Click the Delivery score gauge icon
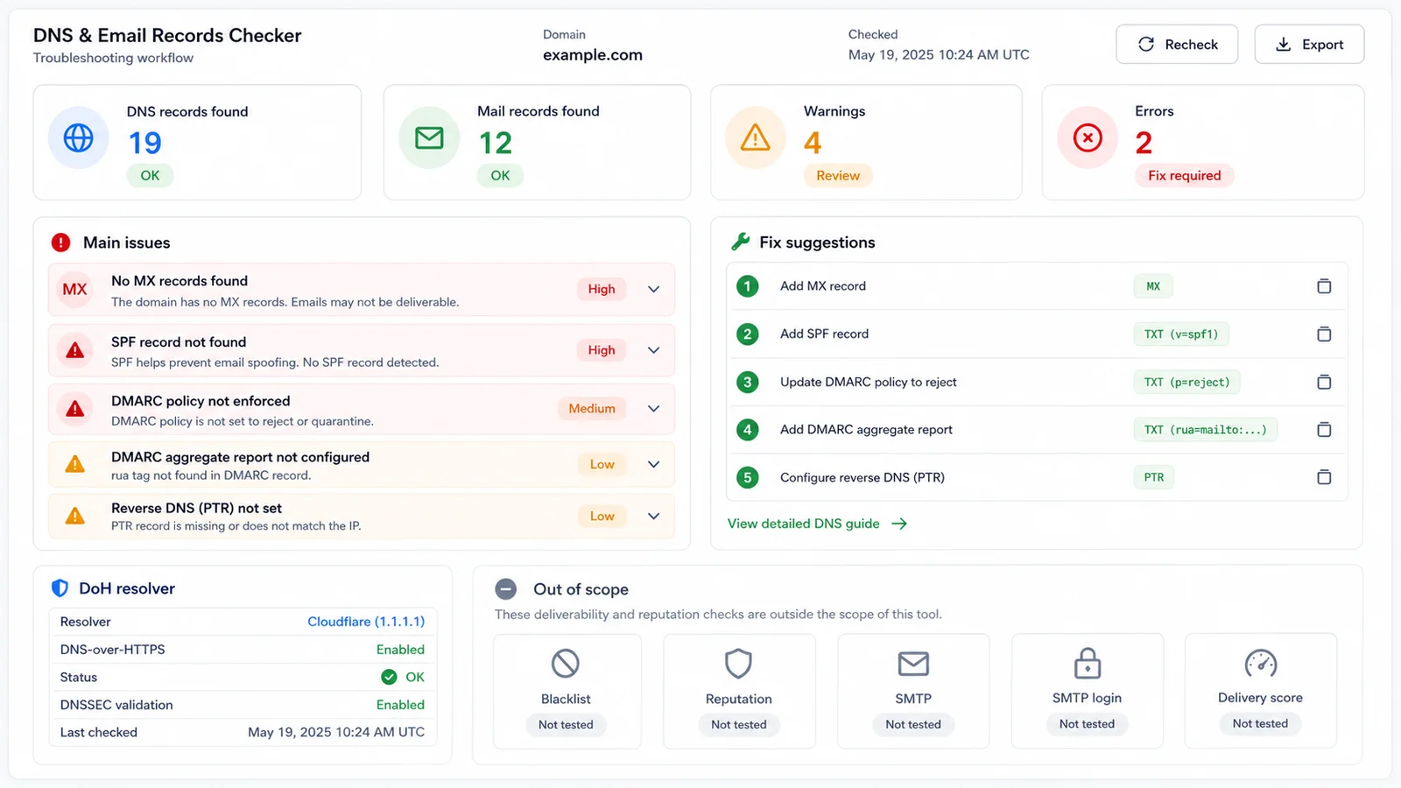Viewport: 1401px width, 788px height. pyautogui.click(x=1260, y=663)
